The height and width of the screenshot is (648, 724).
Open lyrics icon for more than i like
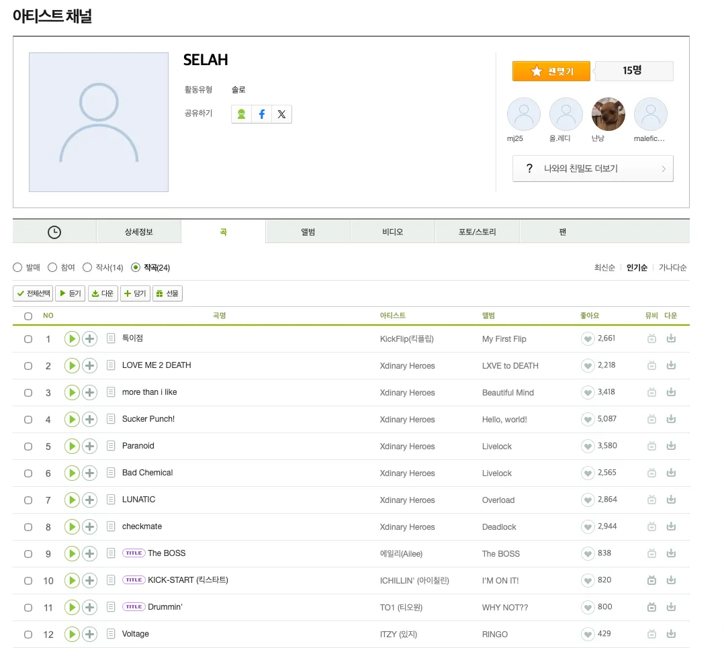click(x=111, y=392)
